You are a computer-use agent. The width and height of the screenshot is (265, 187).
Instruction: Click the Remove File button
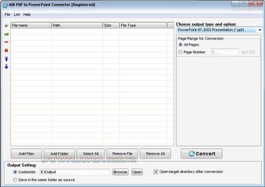(122, 154)
